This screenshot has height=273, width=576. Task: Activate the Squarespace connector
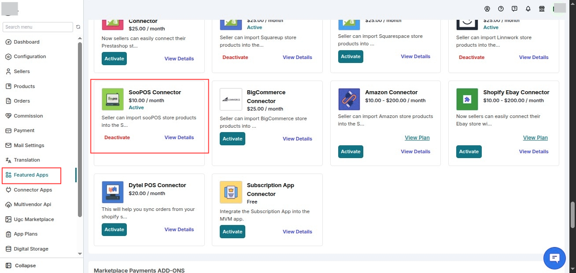(351, 56)
